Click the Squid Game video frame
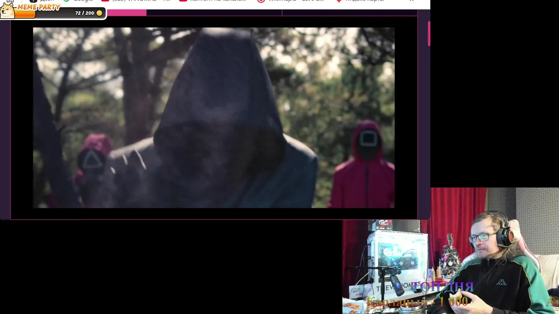This screenshot has height=314, width=559. coord(214,118)
